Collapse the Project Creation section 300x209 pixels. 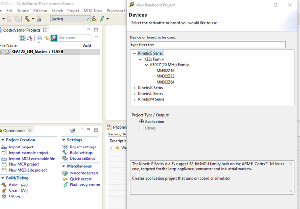click(x=3, y=140)
